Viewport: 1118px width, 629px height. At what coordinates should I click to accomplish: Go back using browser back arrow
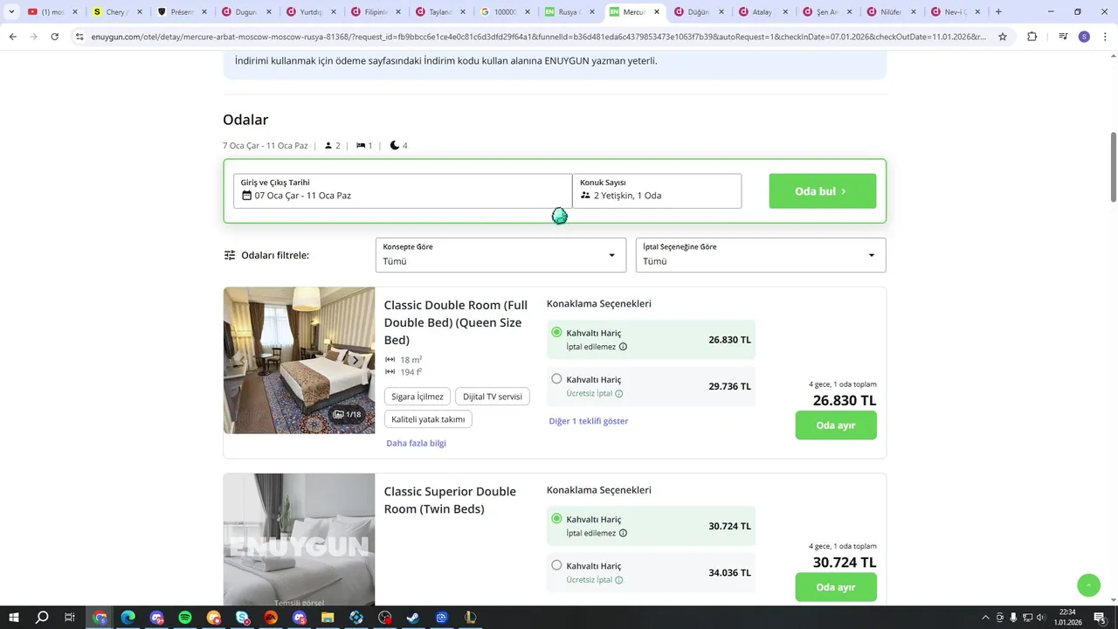[12, 37]
